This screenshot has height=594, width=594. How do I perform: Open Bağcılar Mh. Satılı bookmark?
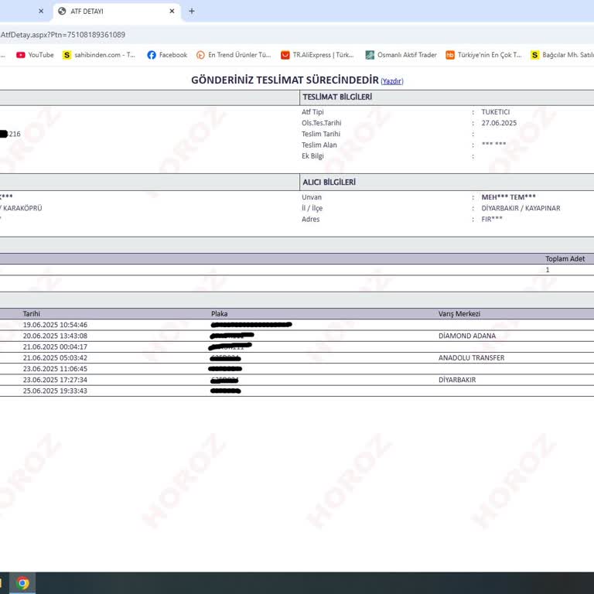point(562,55)
